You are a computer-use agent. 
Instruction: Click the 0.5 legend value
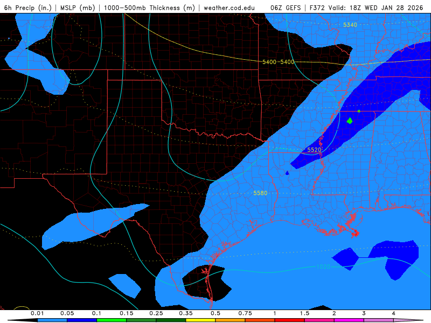coord(215,313)
